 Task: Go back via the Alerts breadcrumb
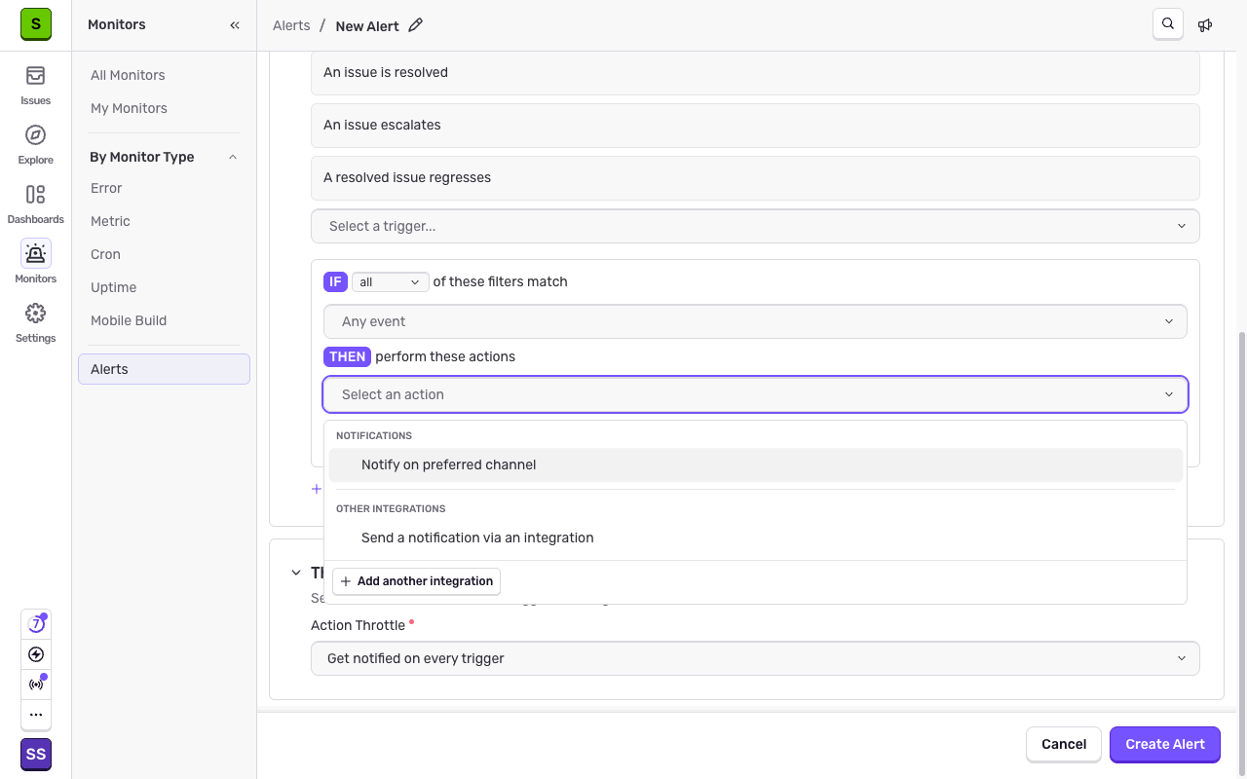pos(291,25)
